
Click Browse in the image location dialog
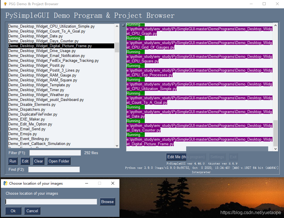point(107,202)
